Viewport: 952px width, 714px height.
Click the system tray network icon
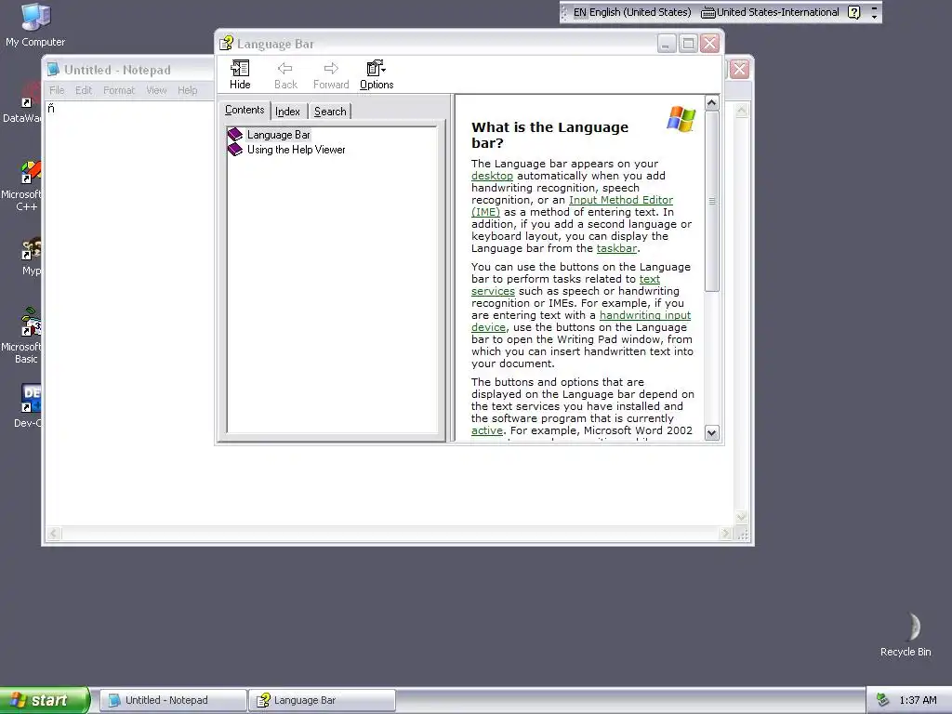tap(883, 700)
